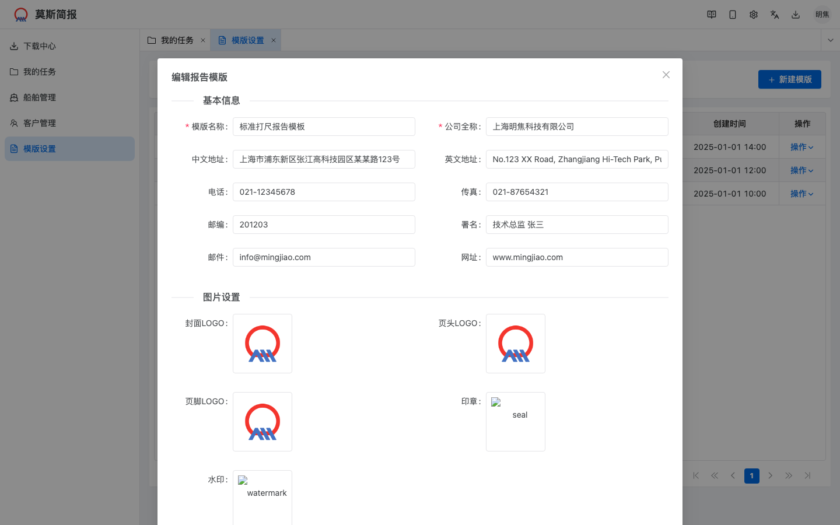This screenshot has width=840, height=525.
Task: Click the book icon in top header
Action: click(x=712, y=15)
